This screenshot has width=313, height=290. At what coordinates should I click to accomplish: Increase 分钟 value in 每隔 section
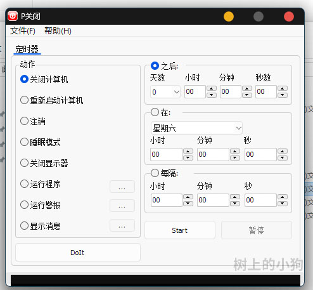point(235,197)
